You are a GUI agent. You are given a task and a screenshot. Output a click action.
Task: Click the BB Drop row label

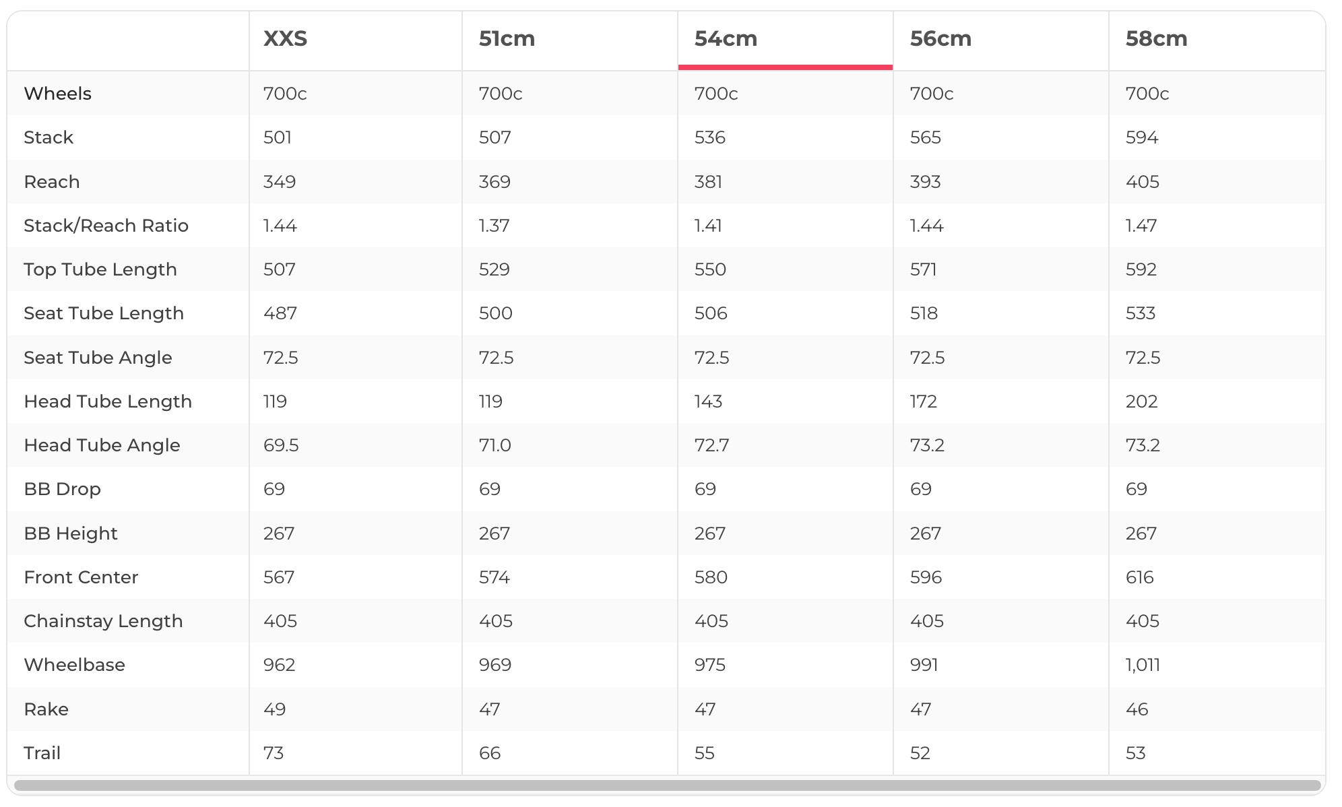[x=62, y=489]
